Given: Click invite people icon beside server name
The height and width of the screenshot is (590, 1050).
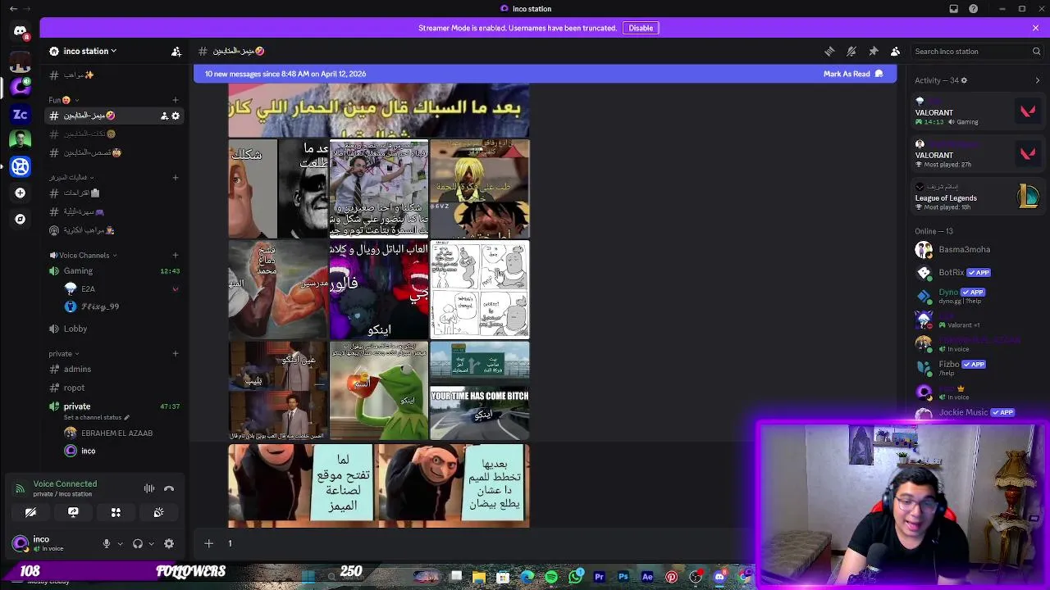Looking at the screenshot, I should (176, 51).
